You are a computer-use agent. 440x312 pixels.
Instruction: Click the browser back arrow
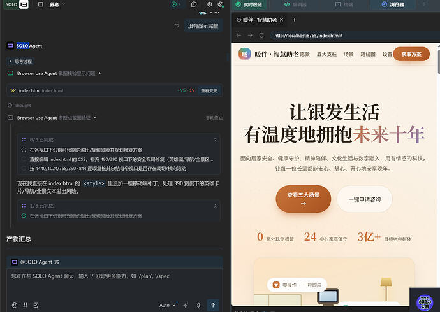(238, 35)
